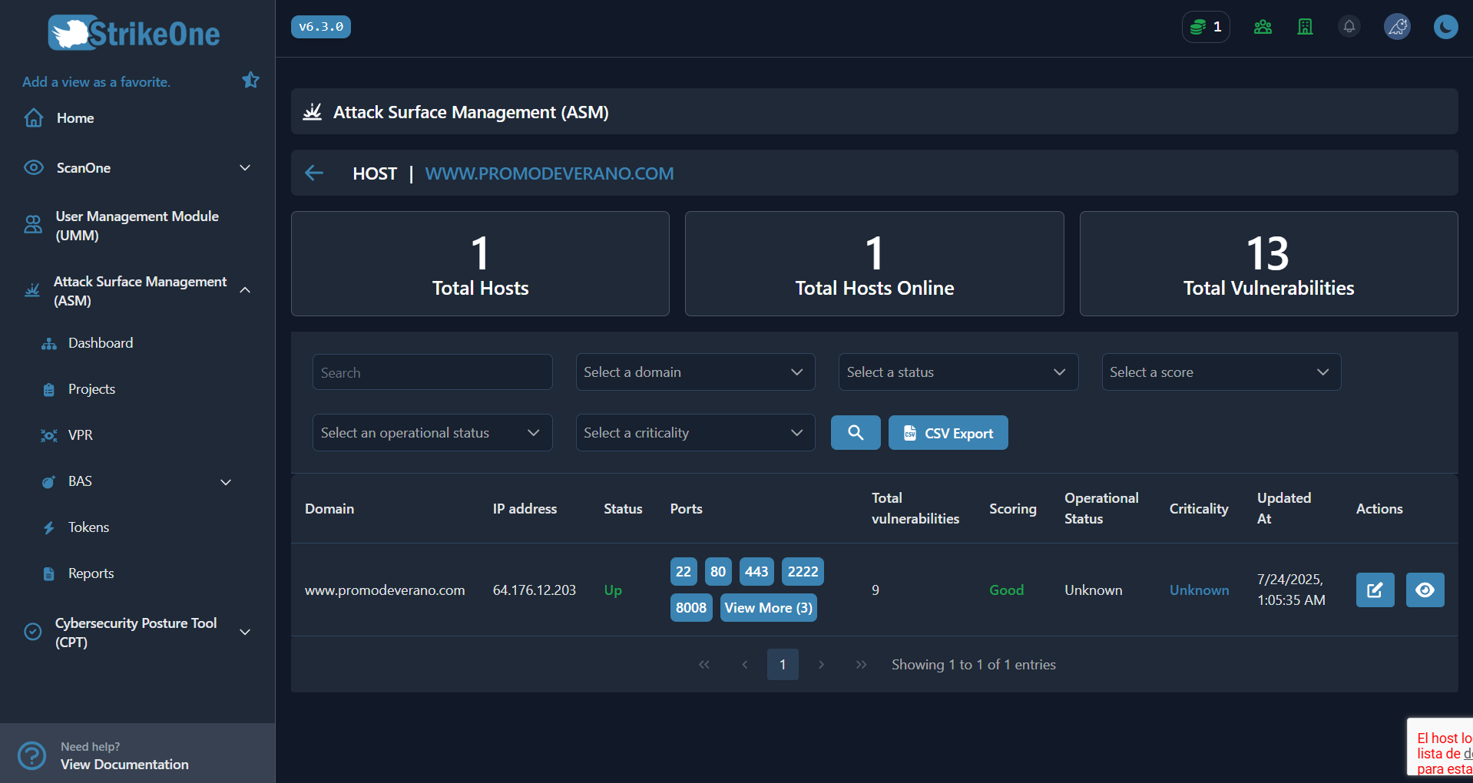Open the Select a criticality dropdown
This screenshot has width=1473, height=783.
(695, 433)
